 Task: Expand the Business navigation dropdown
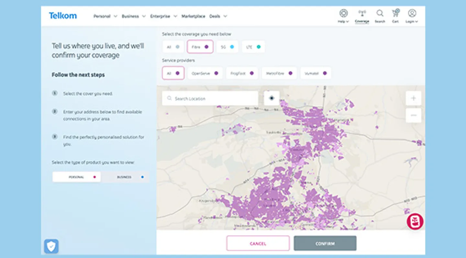[x=134, y=16]
